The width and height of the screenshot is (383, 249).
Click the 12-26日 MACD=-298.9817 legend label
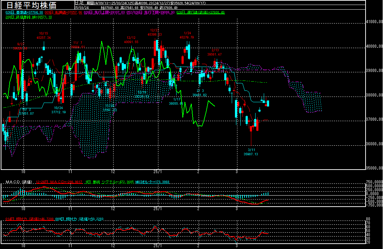[59, 182]
